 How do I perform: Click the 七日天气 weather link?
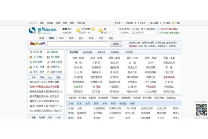[x=67, y=33]
